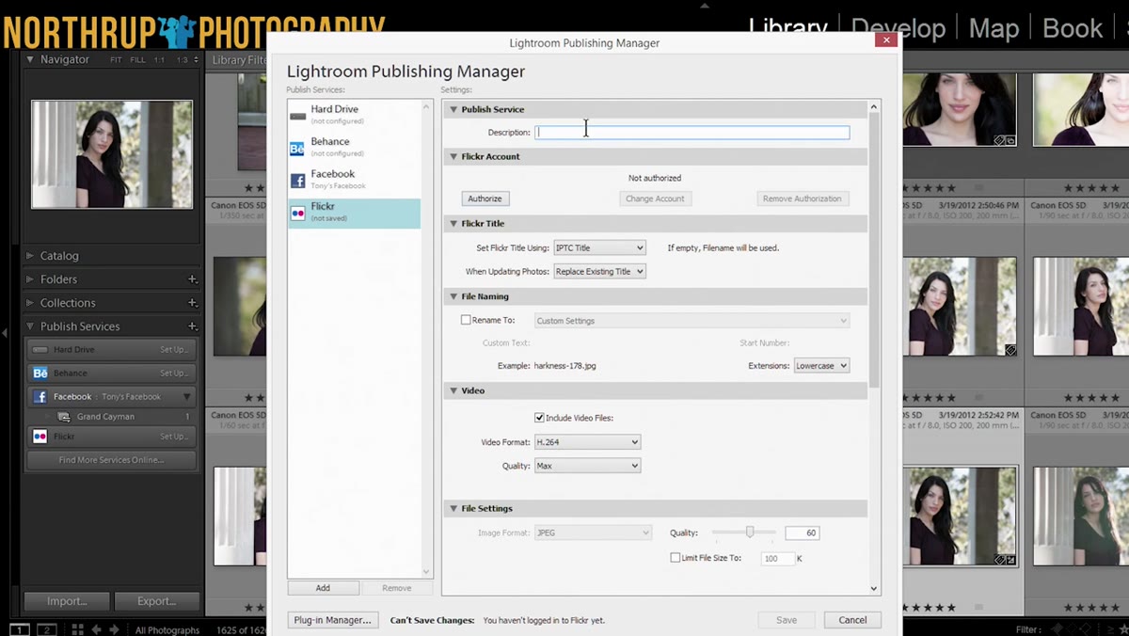1129x636 pixels.
Task: Switch to Map module
Action: [994, 28]
